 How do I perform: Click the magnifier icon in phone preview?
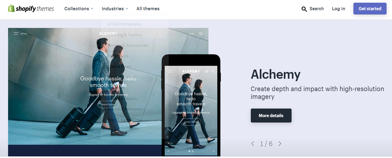[213, 71]
